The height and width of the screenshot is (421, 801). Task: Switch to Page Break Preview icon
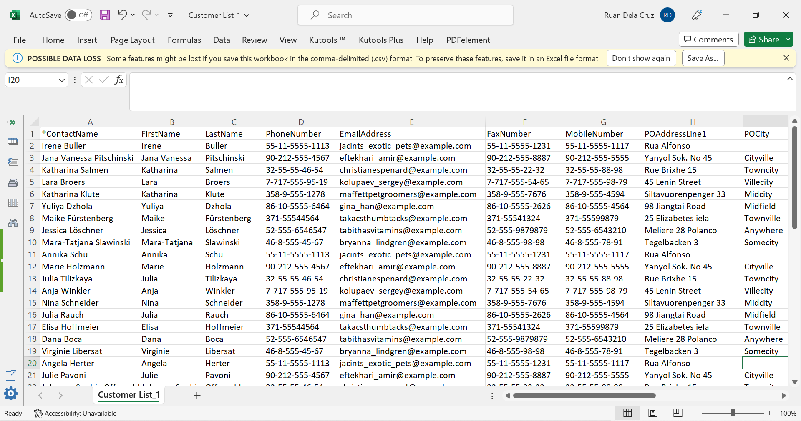(x=678, y=413)
